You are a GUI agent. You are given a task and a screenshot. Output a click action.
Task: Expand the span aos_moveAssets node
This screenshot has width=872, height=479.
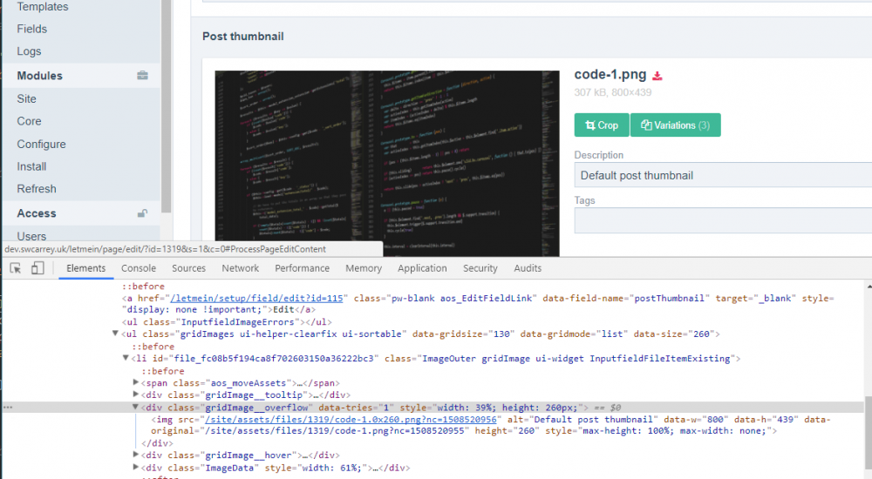click(135, 382)
